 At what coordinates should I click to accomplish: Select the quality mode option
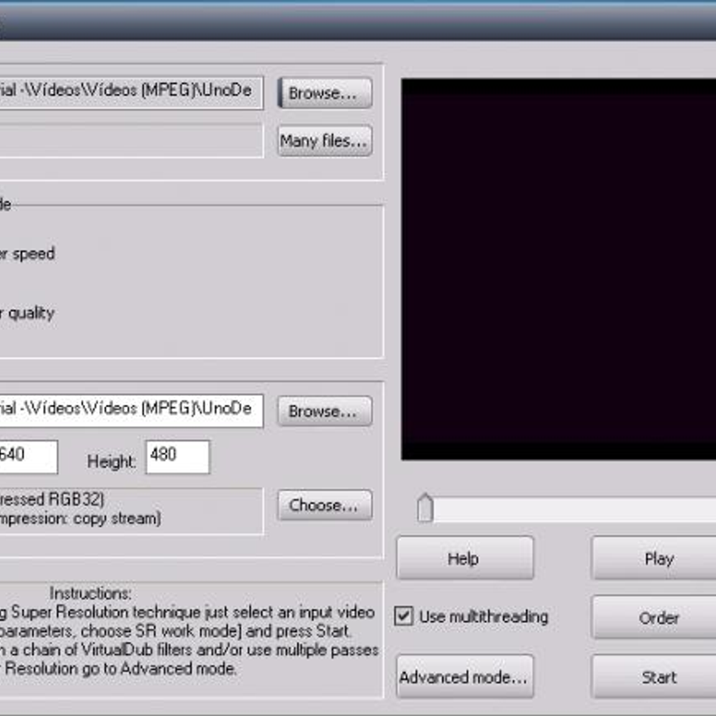(x=27, y=313)
